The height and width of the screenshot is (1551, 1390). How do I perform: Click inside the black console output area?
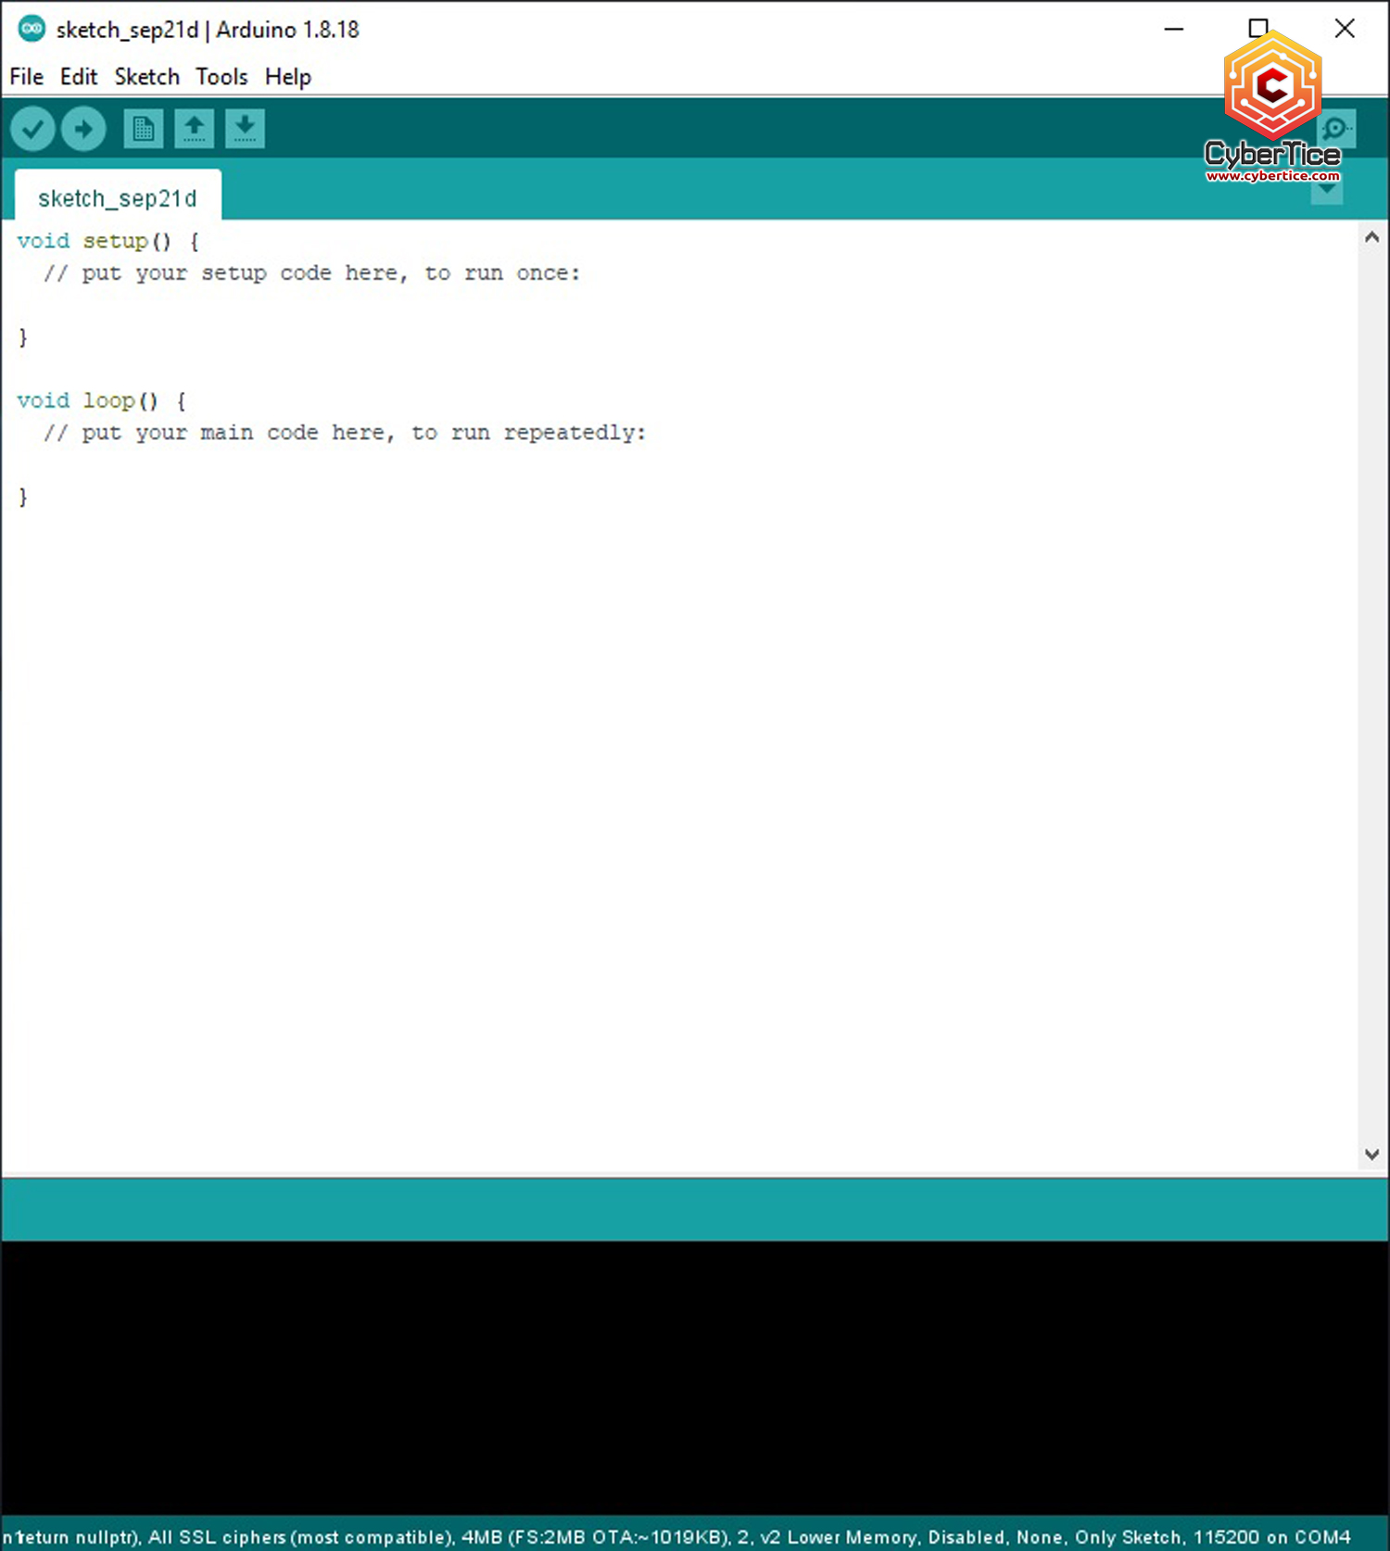click(695, 1376)
